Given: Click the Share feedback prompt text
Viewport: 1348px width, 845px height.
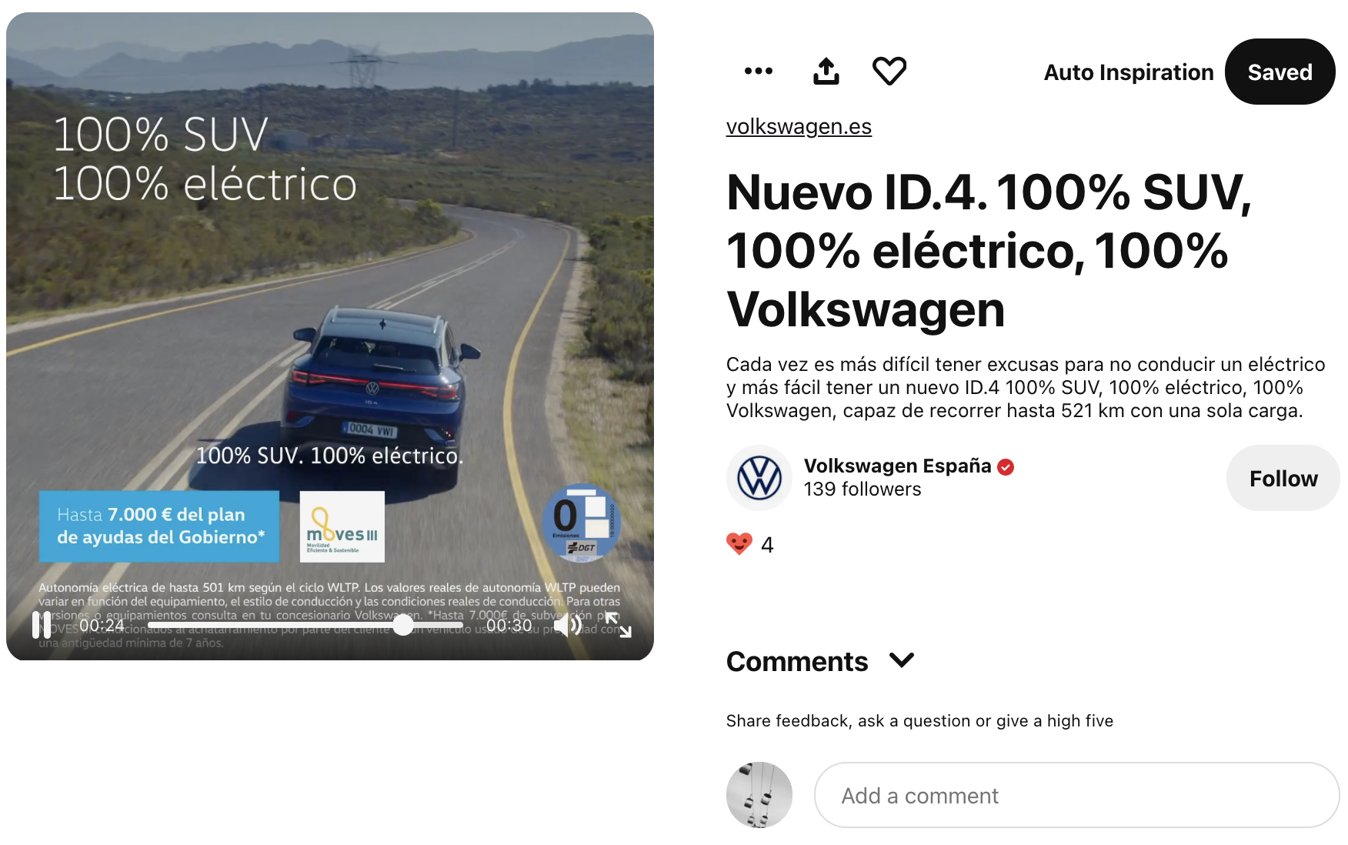Looking at the screenshot, I should pos(919,721).
